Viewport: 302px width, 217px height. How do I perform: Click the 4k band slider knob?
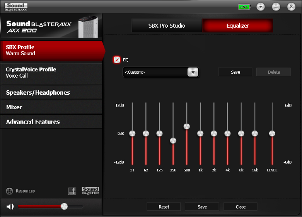(227, 134)
